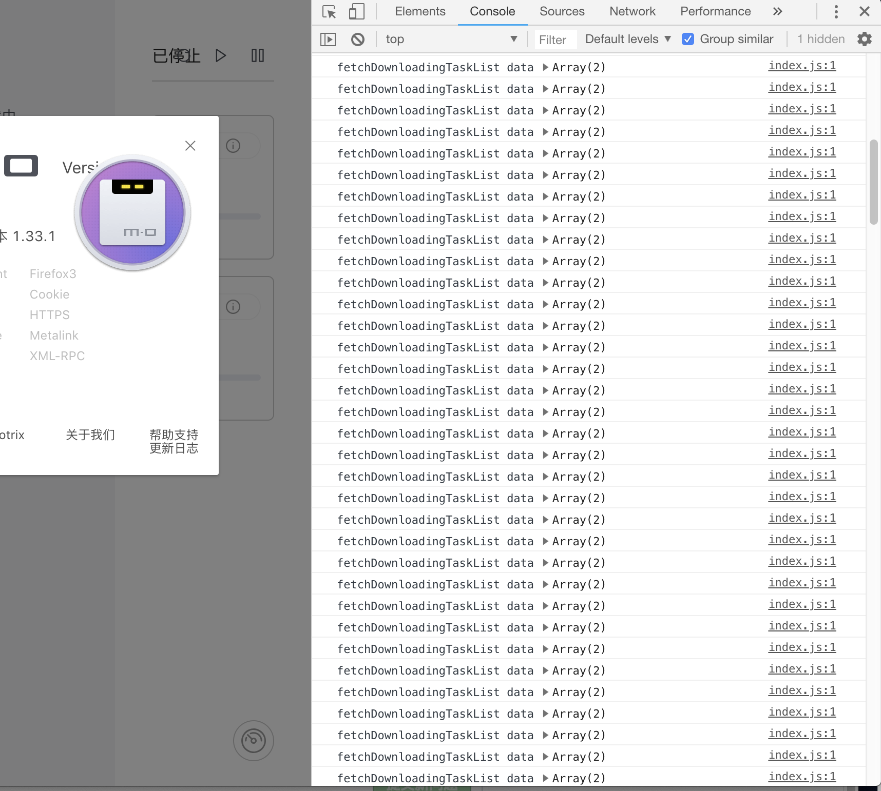Viewport: 881px width, 791px height.
Task: Open console settings gear icon
Action: 865,39
